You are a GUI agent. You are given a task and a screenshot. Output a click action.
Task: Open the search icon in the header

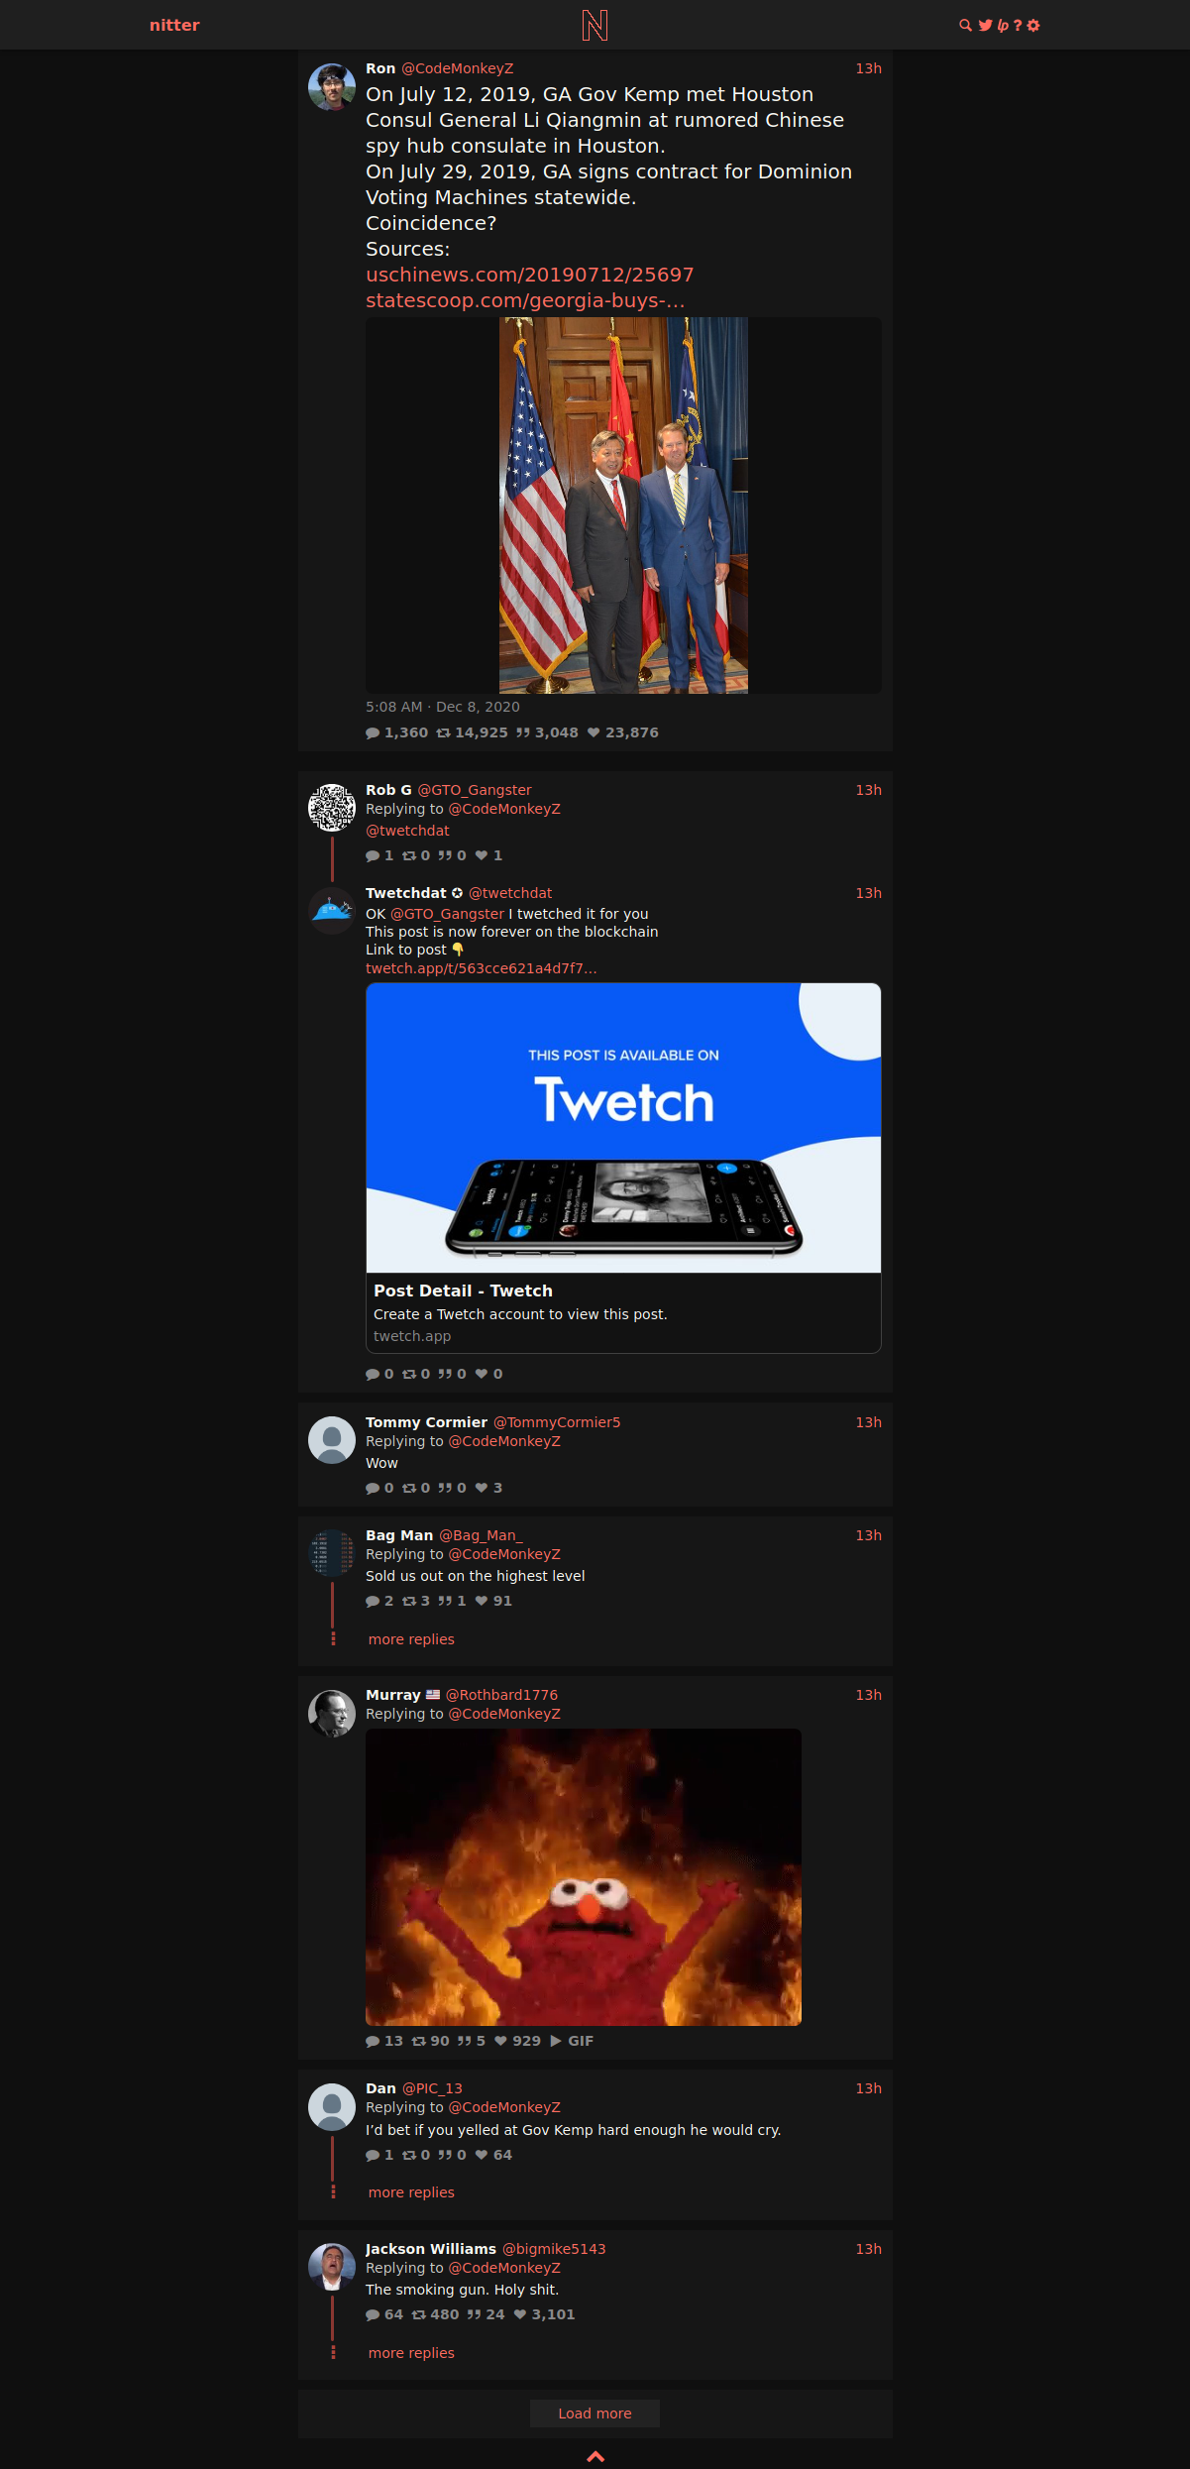[x=965, y=26]
